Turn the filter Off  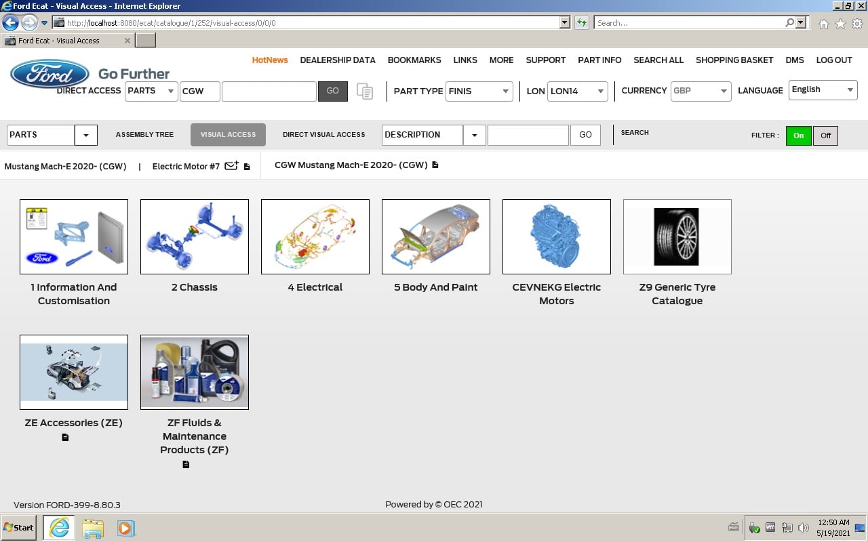(x=825, y=135)
